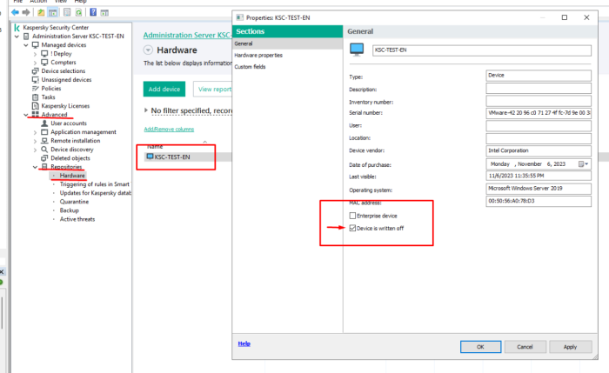Open the Date of purchase dropdown arrow

pos(587,164)
